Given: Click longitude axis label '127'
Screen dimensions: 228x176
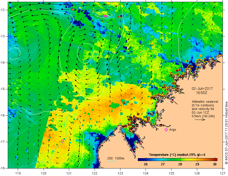Looking at the screenshot, I should (223, 173).
